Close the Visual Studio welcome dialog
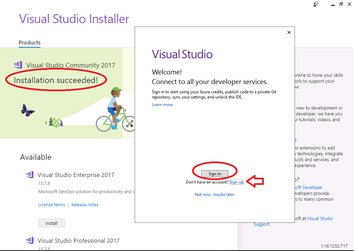The width and height of the screenshot is (355, 251). [289, 32]
